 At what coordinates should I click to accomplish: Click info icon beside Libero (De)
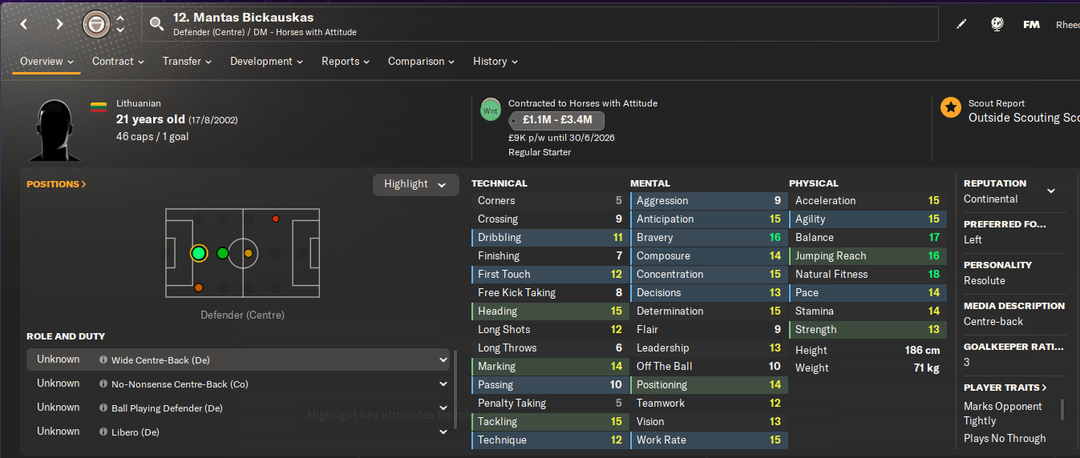point(103,432)
